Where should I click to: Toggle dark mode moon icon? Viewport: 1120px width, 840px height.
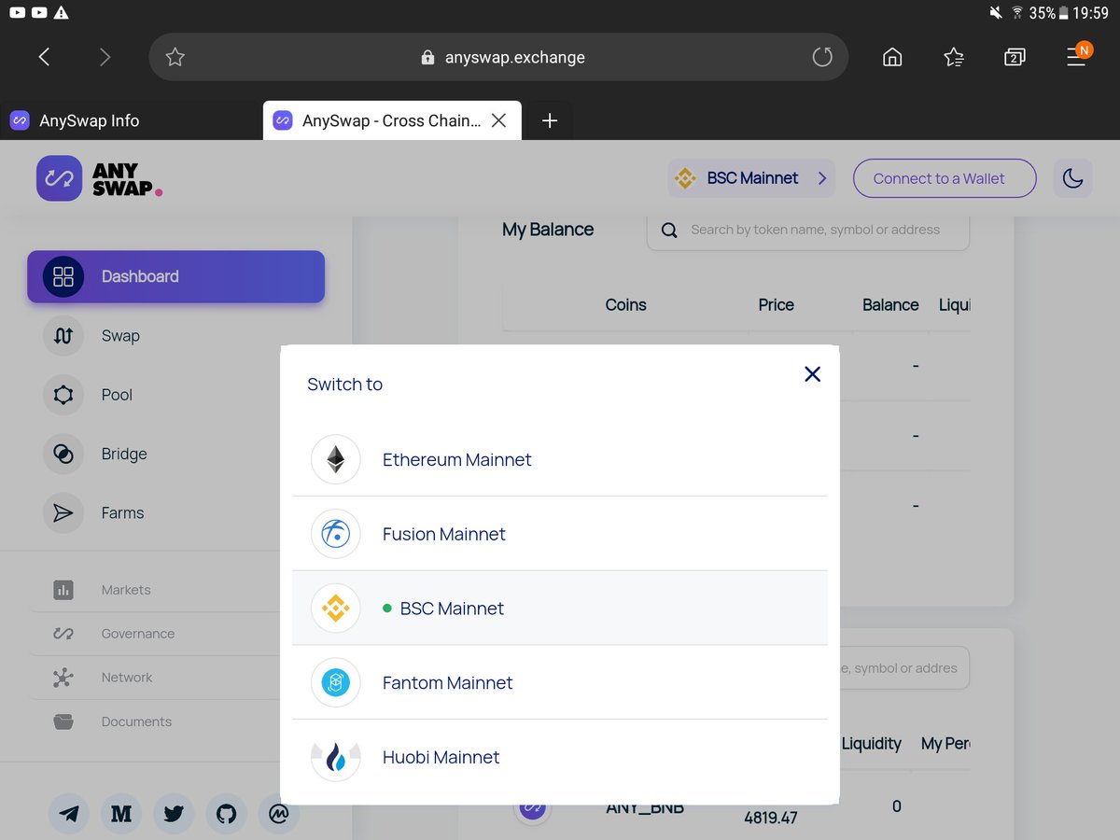pos(1073,178)
